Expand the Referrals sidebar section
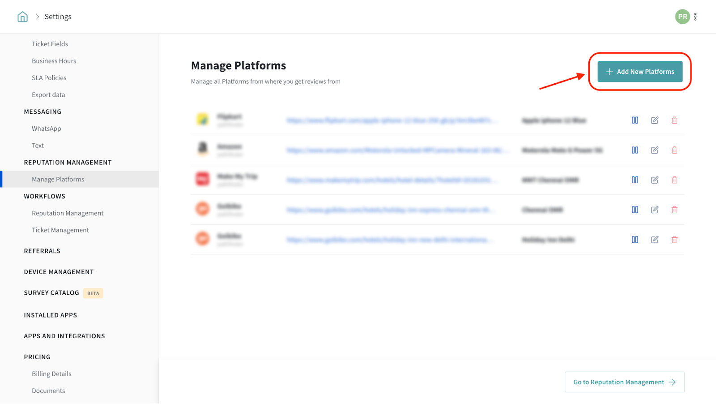 tap(42, 251)
